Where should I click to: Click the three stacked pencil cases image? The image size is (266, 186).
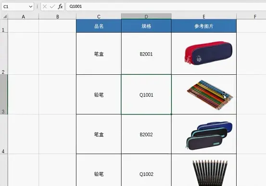209,136
